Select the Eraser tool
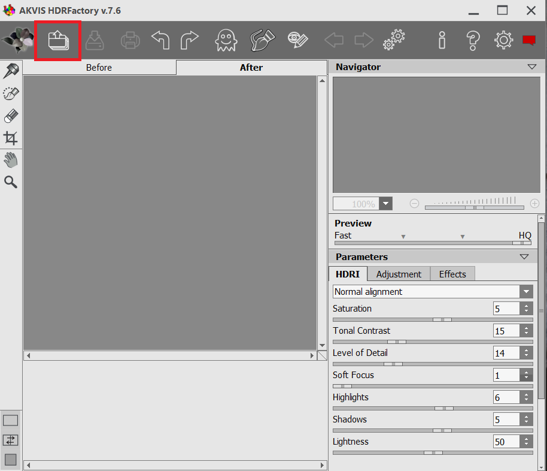Viewport: 547px width, 471px height. coord(11,116)
